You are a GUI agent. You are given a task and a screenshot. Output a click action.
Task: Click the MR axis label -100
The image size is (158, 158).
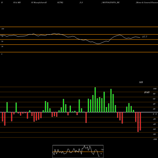point(155,139)
